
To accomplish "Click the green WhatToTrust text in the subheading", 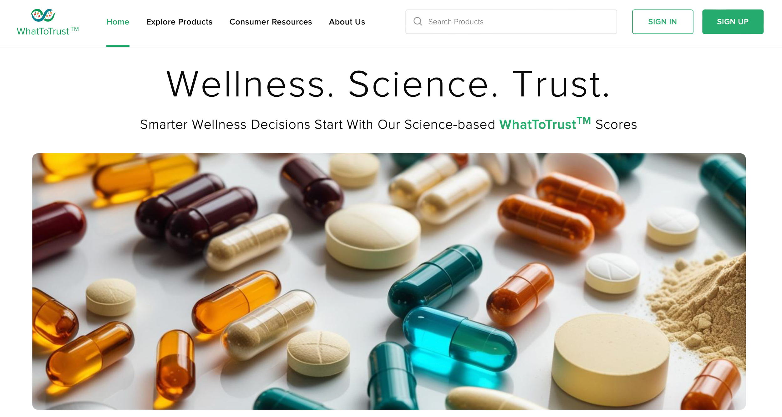I will [x=545, y=124].
